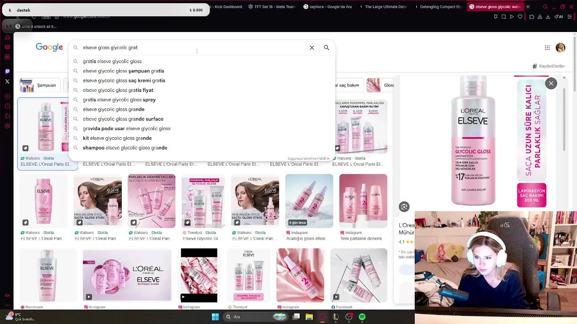Click the snapshot icon in browser toolbar
This screenshot has height=324, width=577.
pyautogui.click(x=504, y=17)
